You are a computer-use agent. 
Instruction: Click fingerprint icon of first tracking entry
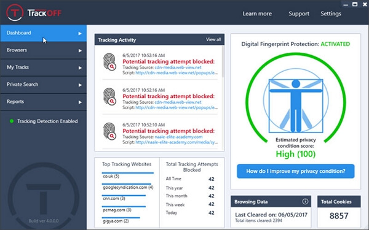click(109, 62)
